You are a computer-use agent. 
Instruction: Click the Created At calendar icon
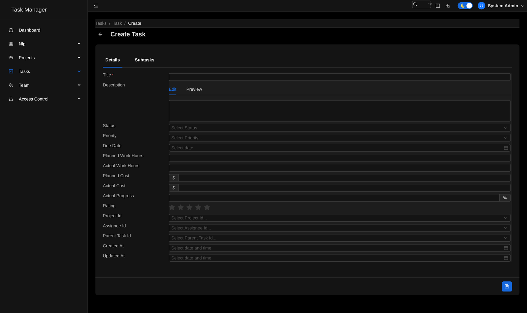(506, 248)
